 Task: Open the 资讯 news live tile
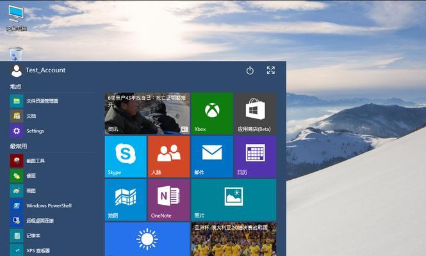point(147,113)
